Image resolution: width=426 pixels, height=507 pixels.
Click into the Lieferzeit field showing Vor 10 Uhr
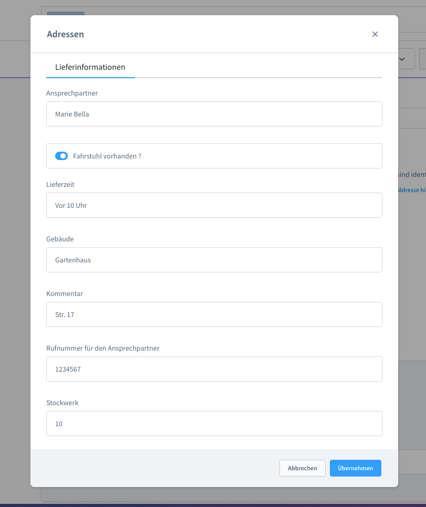(214, 205)
